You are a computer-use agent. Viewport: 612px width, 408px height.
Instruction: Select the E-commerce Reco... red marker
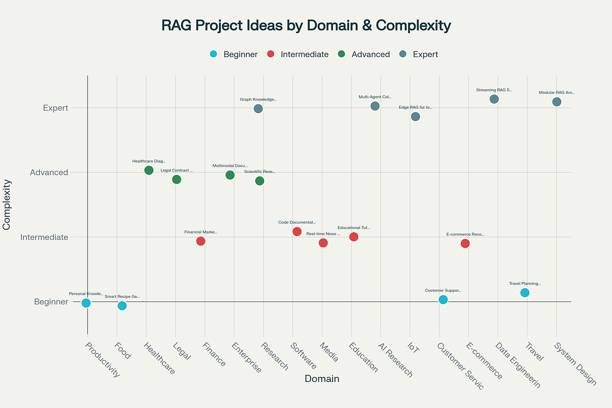(465, 243)
